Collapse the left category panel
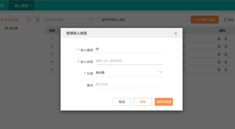The image size is (235, 129). tap(38, 20)
